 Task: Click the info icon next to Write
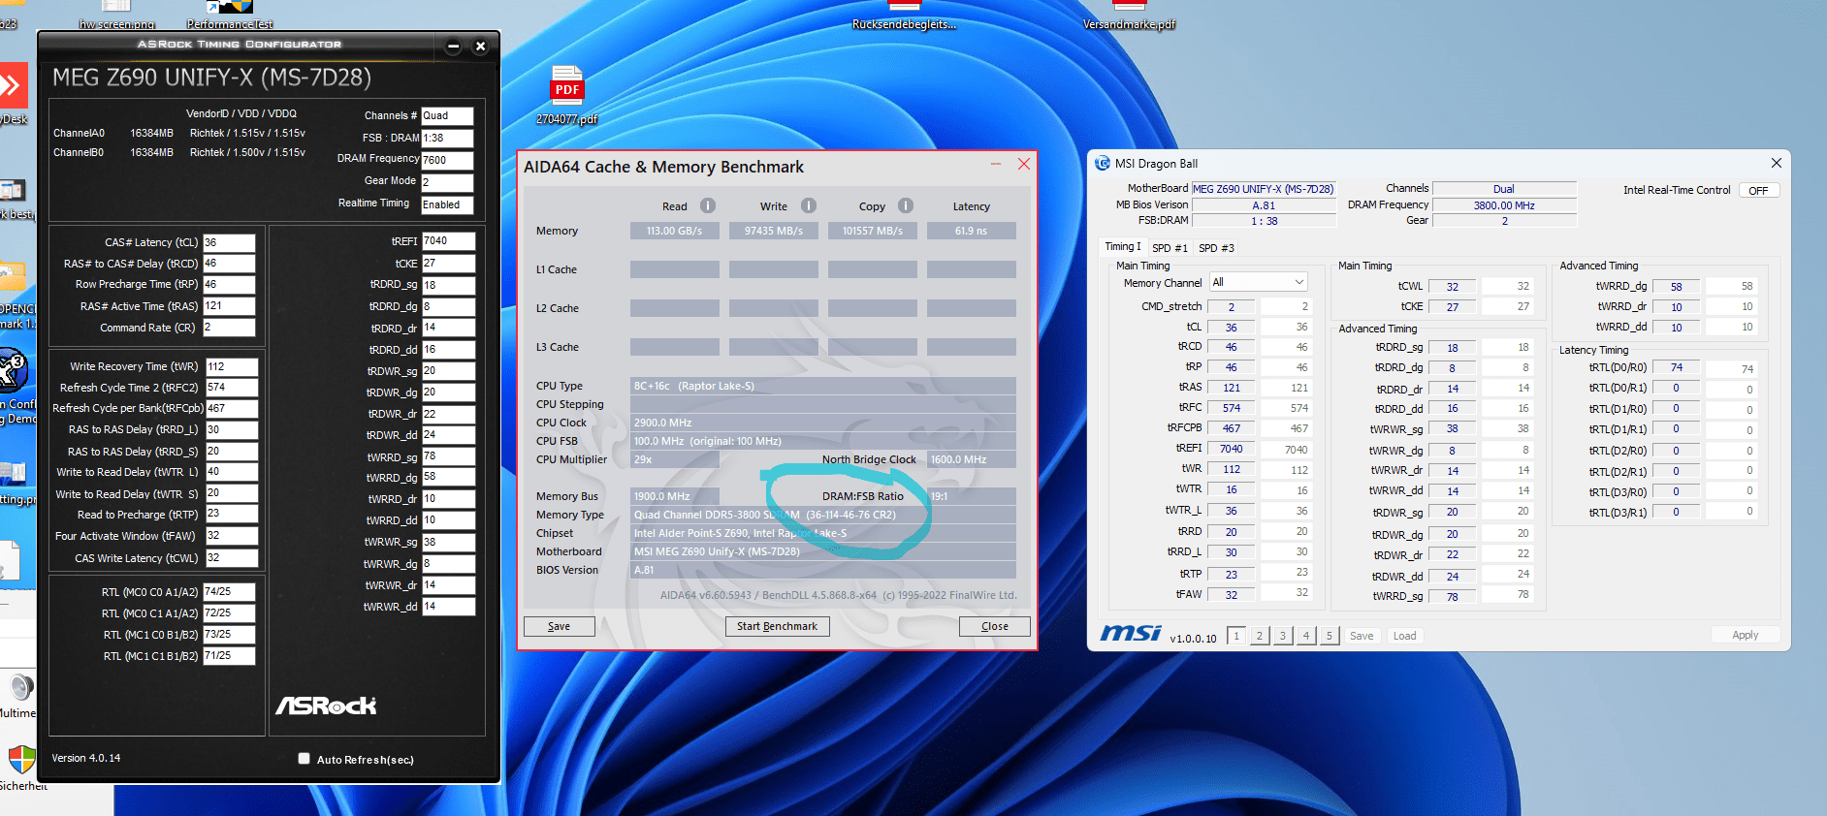coord(809,205)
